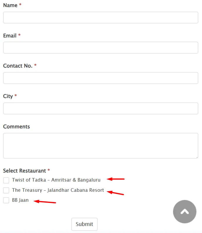Tick the BB Jaan checkbox box
This screenshot has width=202, height=233.
pyautogui.click(x=6, y=200)
